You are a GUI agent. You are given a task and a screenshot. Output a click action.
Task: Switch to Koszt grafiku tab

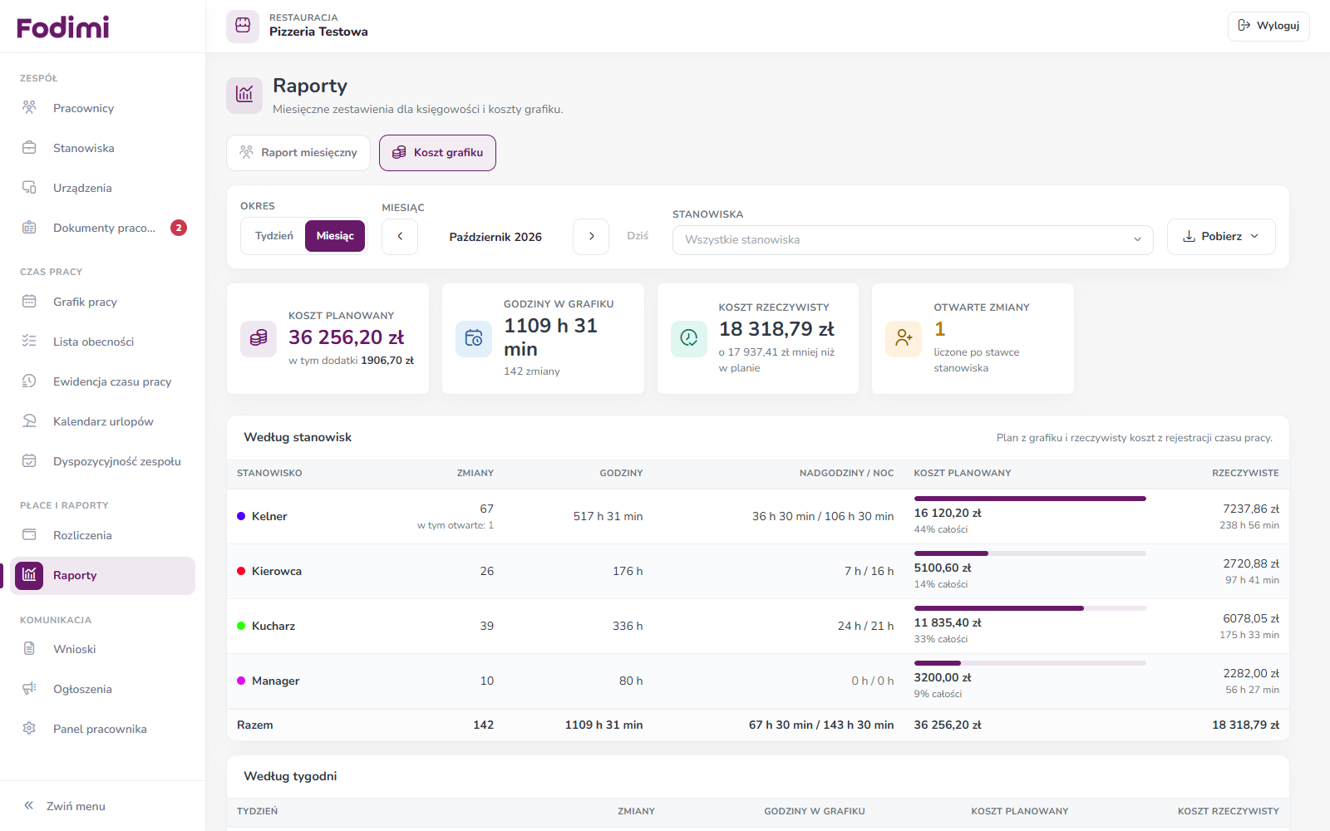click(x=437, y=153)
